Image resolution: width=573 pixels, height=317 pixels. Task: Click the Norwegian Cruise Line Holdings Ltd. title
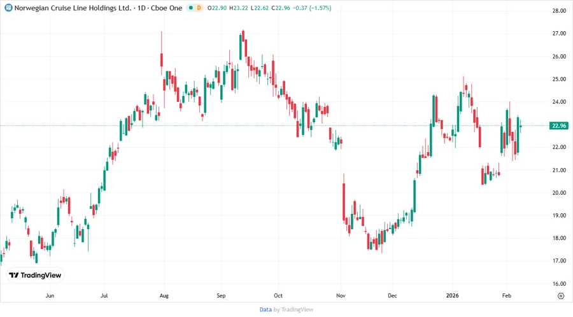click(73, 8)
